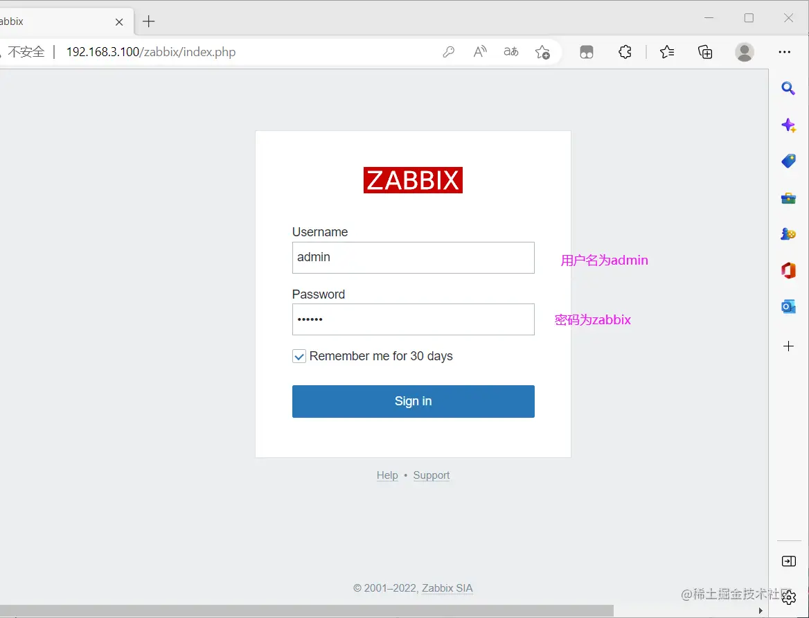Click the saved passwords key icon

pos(448,52)
